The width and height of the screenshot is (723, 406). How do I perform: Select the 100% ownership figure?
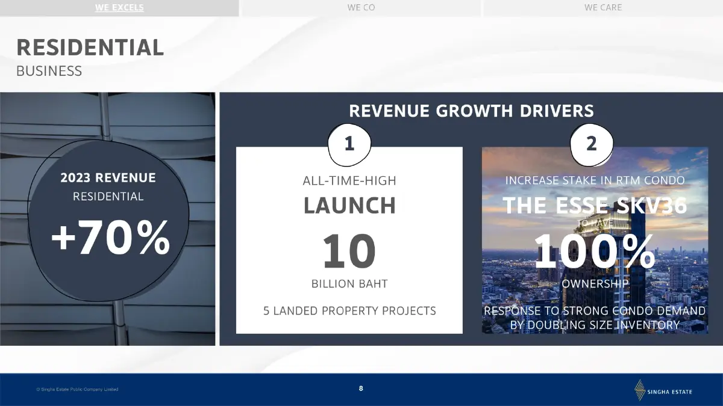click(595, 251)
